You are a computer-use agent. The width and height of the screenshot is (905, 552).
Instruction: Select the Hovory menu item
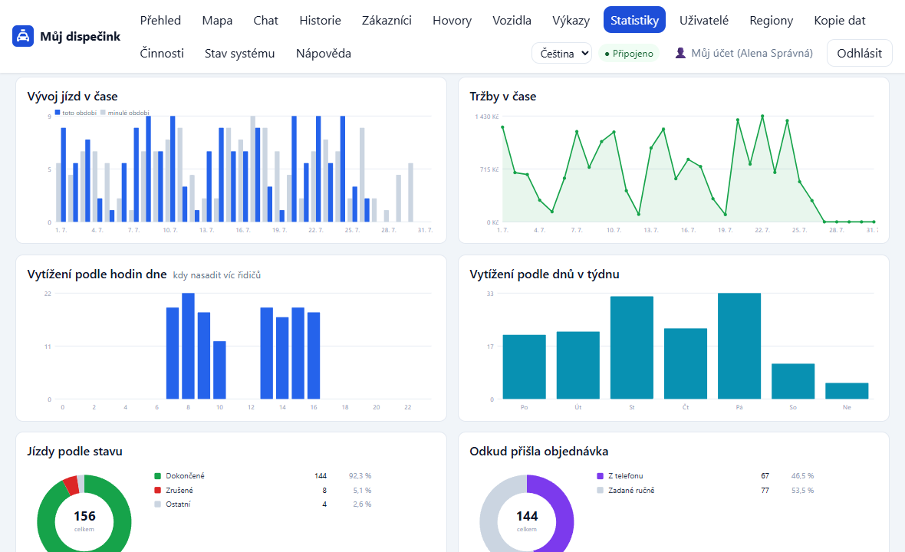[x=452, y=20]
